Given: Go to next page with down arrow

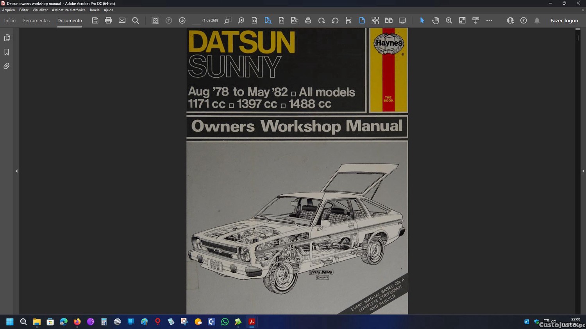Looking at the screenshot, I should tap(182, 20).
